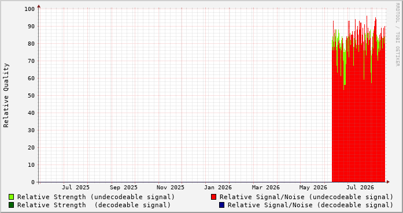Image resolution: width=403 pixels, height=213 pixels.
Task: Select the Relative Strength (undecodeable signal) legend label
Action: tap(96, 197)
